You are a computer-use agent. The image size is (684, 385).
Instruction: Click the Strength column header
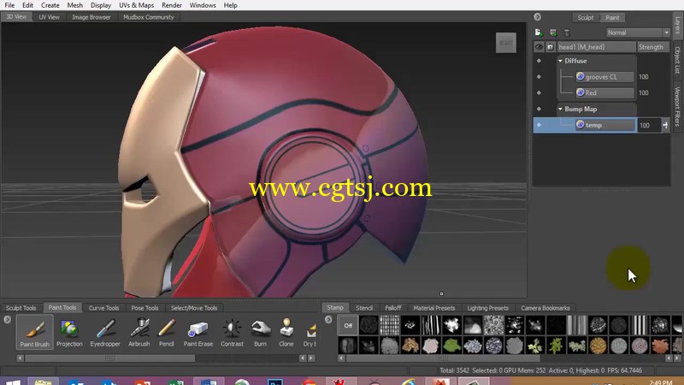(652, 47)
